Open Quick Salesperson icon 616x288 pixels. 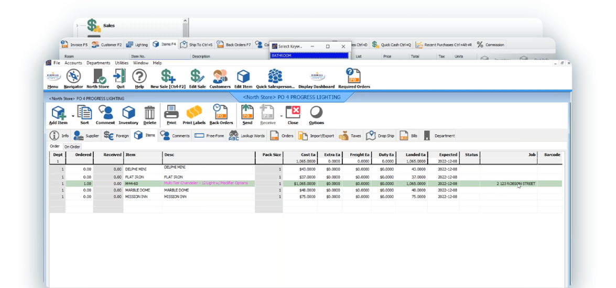[x=275, y=79]
